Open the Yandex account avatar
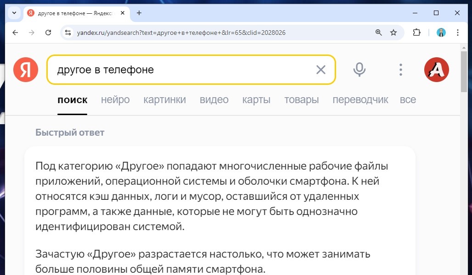472x275 pixels. tap(436, 69)
